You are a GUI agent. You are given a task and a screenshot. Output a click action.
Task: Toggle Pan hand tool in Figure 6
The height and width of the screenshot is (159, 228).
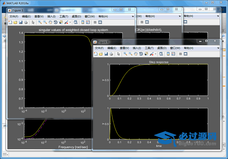tap(136, 54)
